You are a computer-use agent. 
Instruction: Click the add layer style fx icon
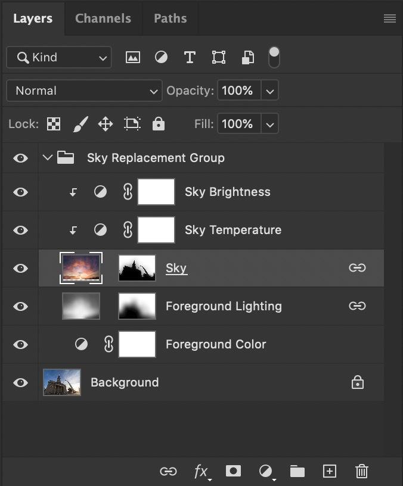pos(201,472)
